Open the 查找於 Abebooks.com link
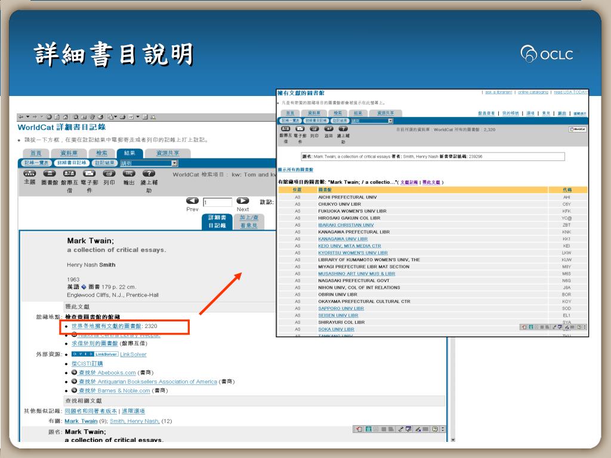This screenshot has height=458, width=611. [107, 373]
